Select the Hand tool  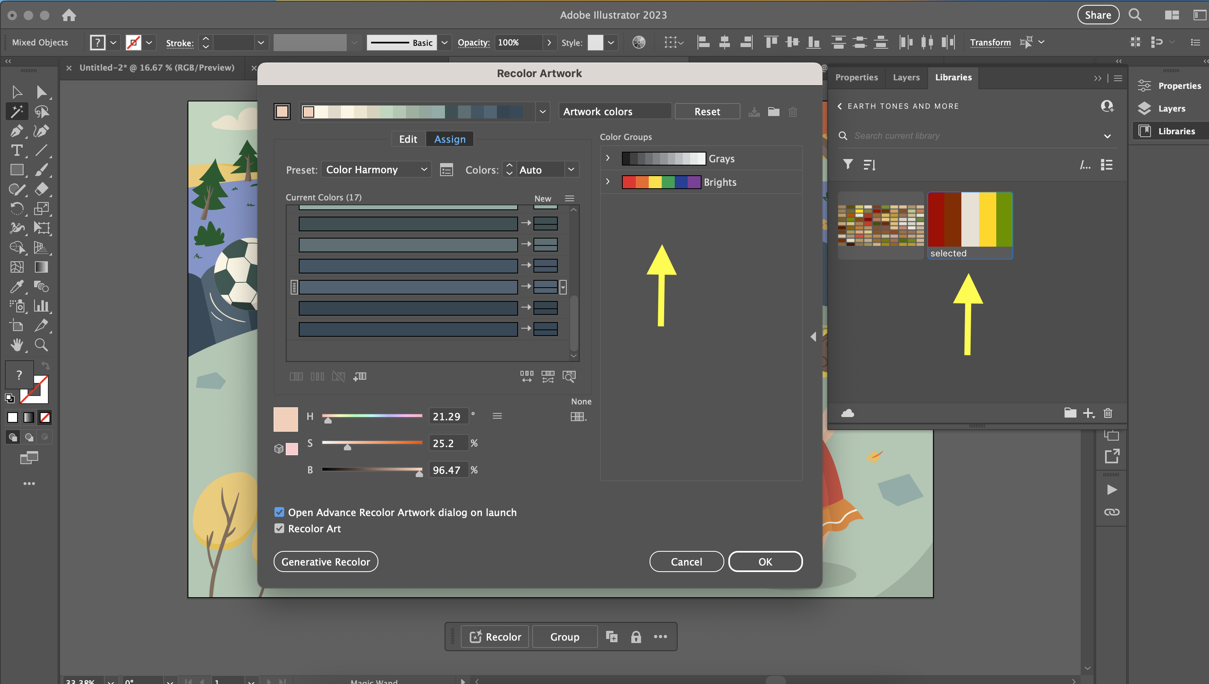[17, 345]
